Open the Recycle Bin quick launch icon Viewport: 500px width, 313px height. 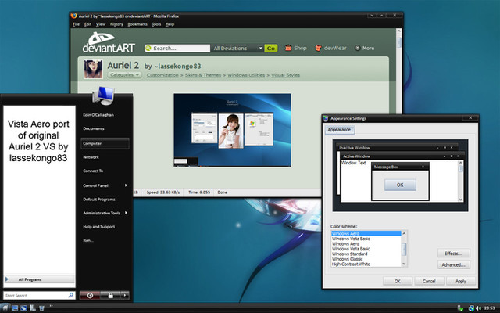41,308
